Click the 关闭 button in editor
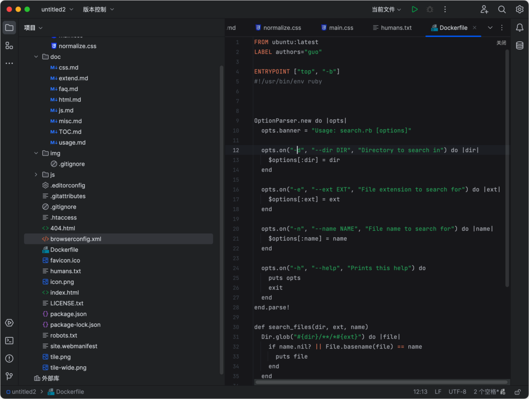The height and width of the screenshot is (399, 529). tap(501, 43)
